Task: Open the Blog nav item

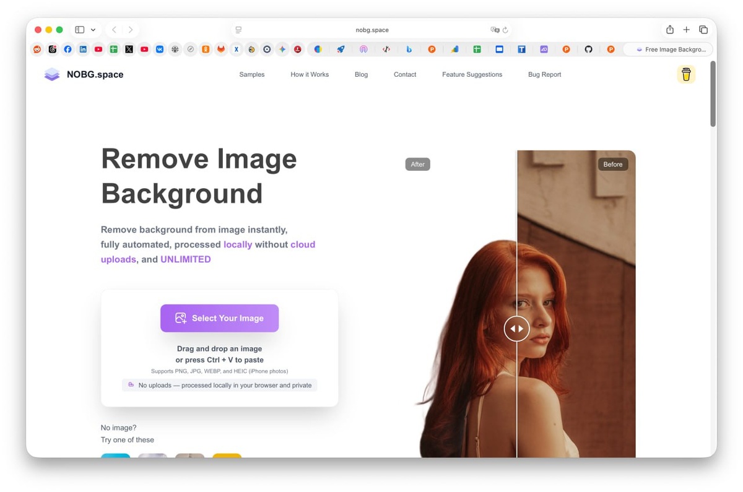Action: pyautogui.click(x=362, y=74)
